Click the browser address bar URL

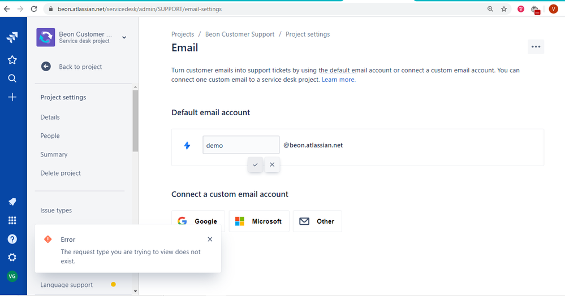140,9
